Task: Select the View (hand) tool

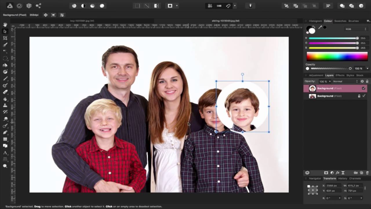Action: [5, 25]
